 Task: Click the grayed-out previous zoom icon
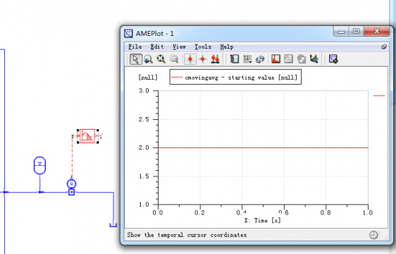(174, 59)
